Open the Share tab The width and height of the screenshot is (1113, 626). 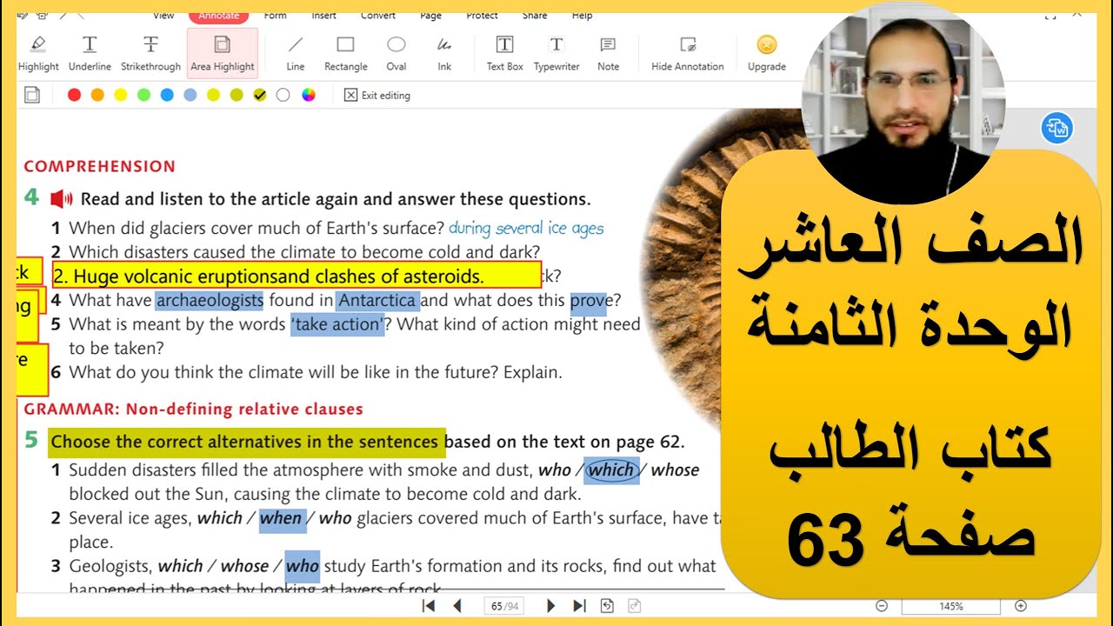[x=535, y=15]
